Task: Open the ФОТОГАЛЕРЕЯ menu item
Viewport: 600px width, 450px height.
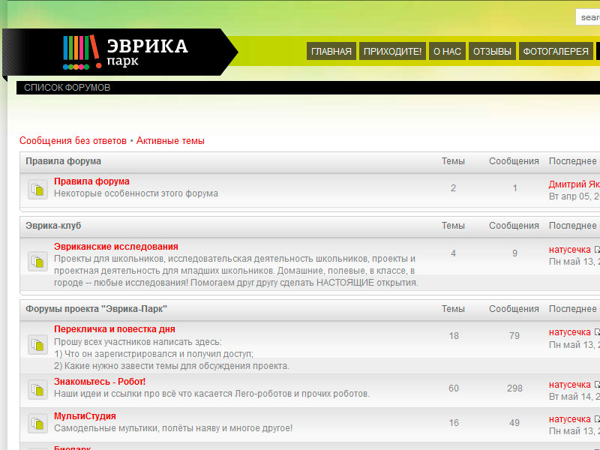Action: point(555,52)
